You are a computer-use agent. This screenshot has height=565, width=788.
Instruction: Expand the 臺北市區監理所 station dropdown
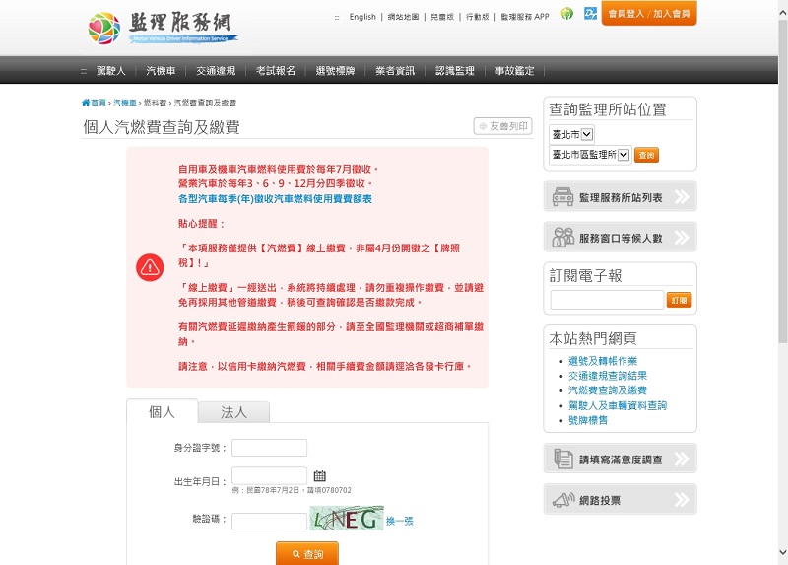point(590,155)
